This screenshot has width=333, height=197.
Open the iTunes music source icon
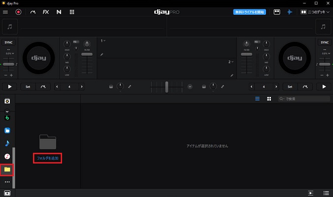click(7, 157)
